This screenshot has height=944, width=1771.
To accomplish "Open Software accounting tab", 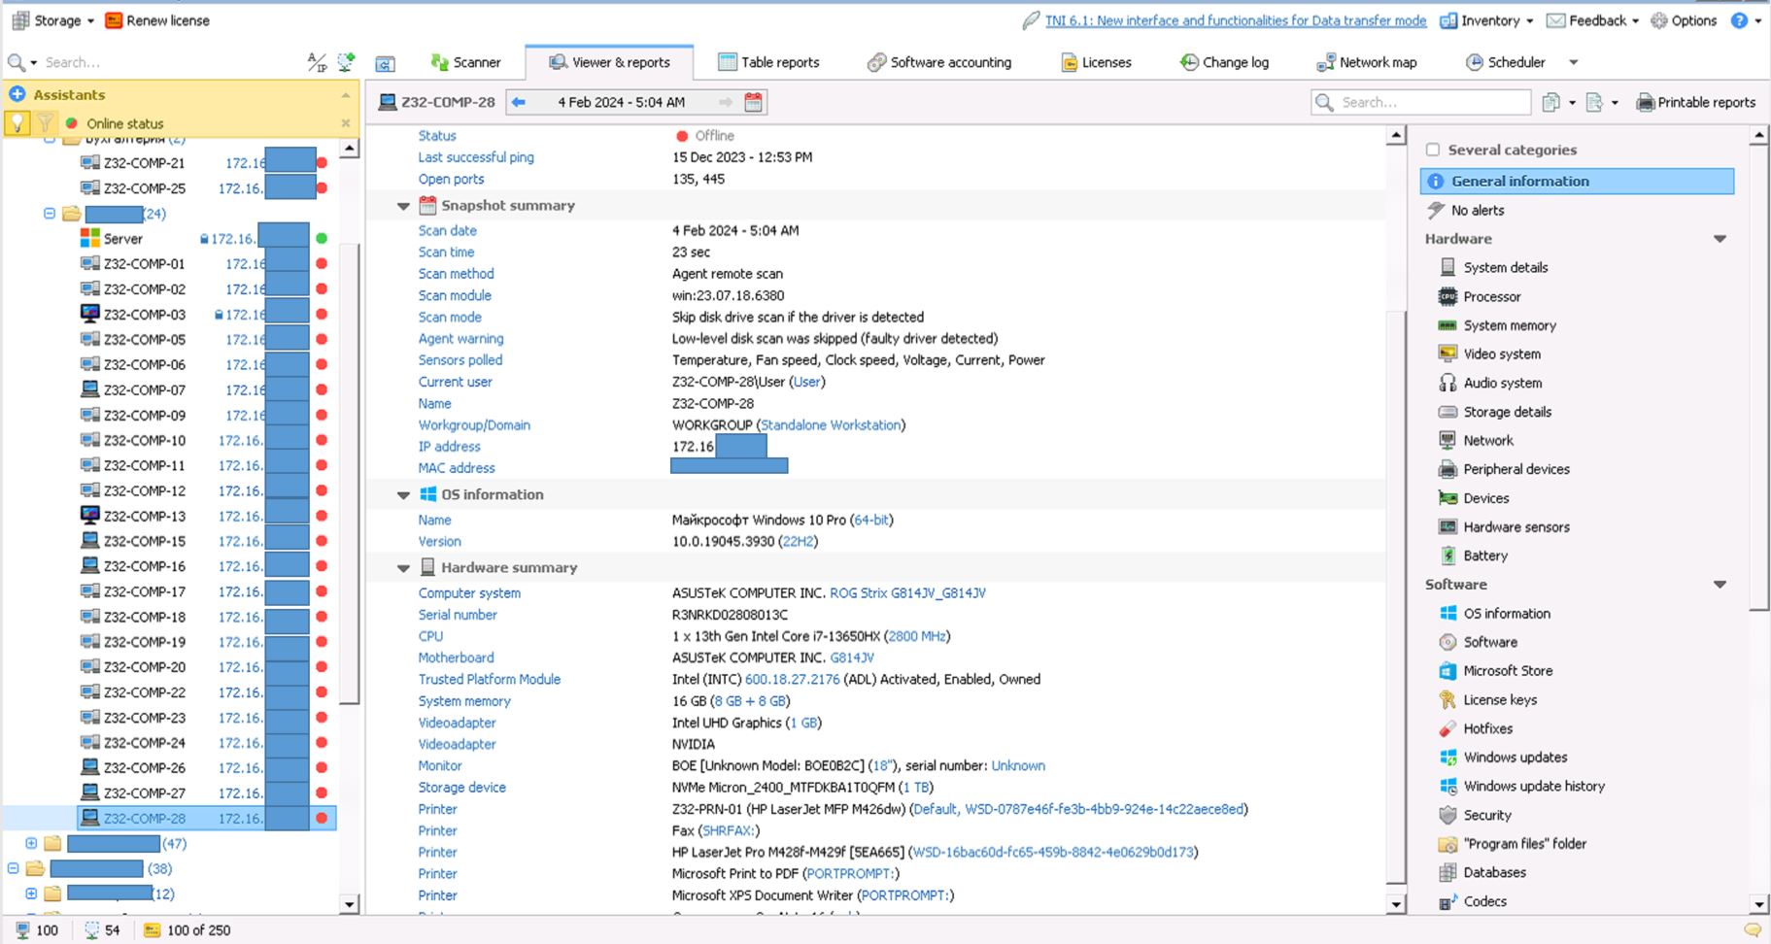I will coord(938,62).
